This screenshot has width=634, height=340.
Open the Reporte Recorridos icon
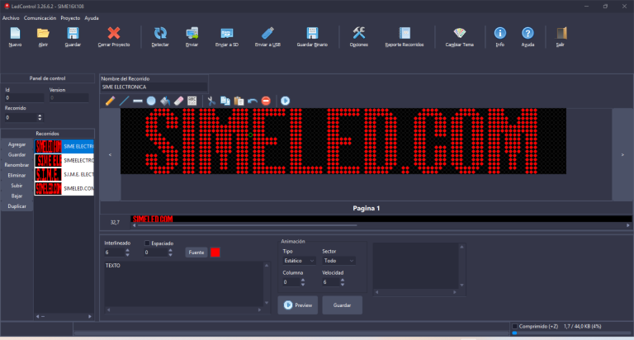pyautogui.click(x=405, y=33)
